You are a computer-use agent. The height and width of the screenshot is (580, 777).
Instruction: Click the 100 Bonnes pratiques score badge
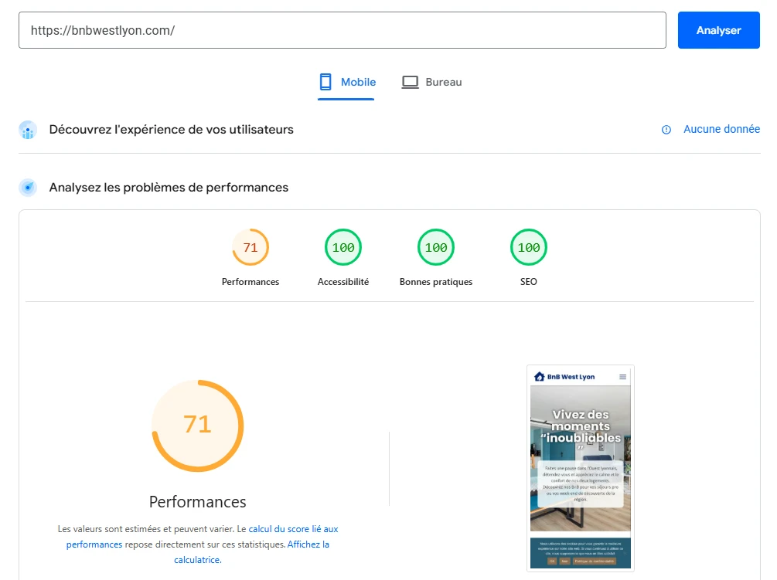tap(435, 247)
